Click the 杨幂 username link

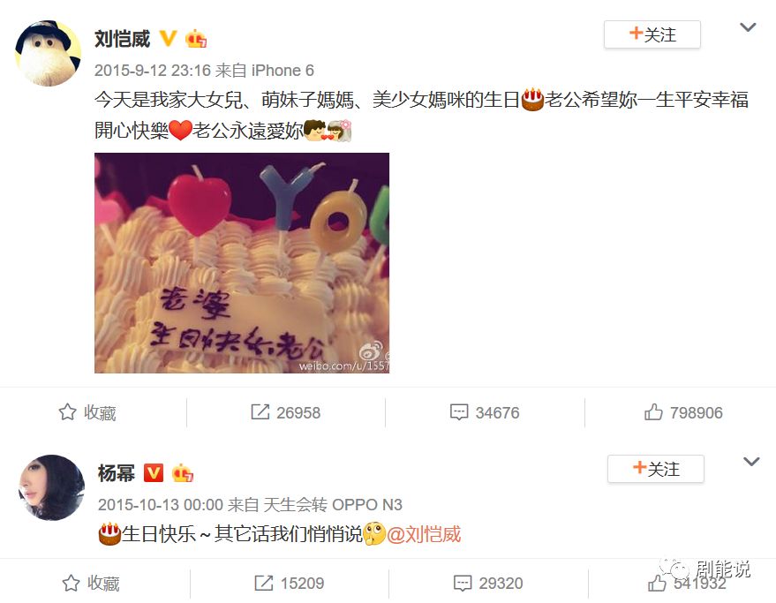pyautogui.click(x=117, y=473)
